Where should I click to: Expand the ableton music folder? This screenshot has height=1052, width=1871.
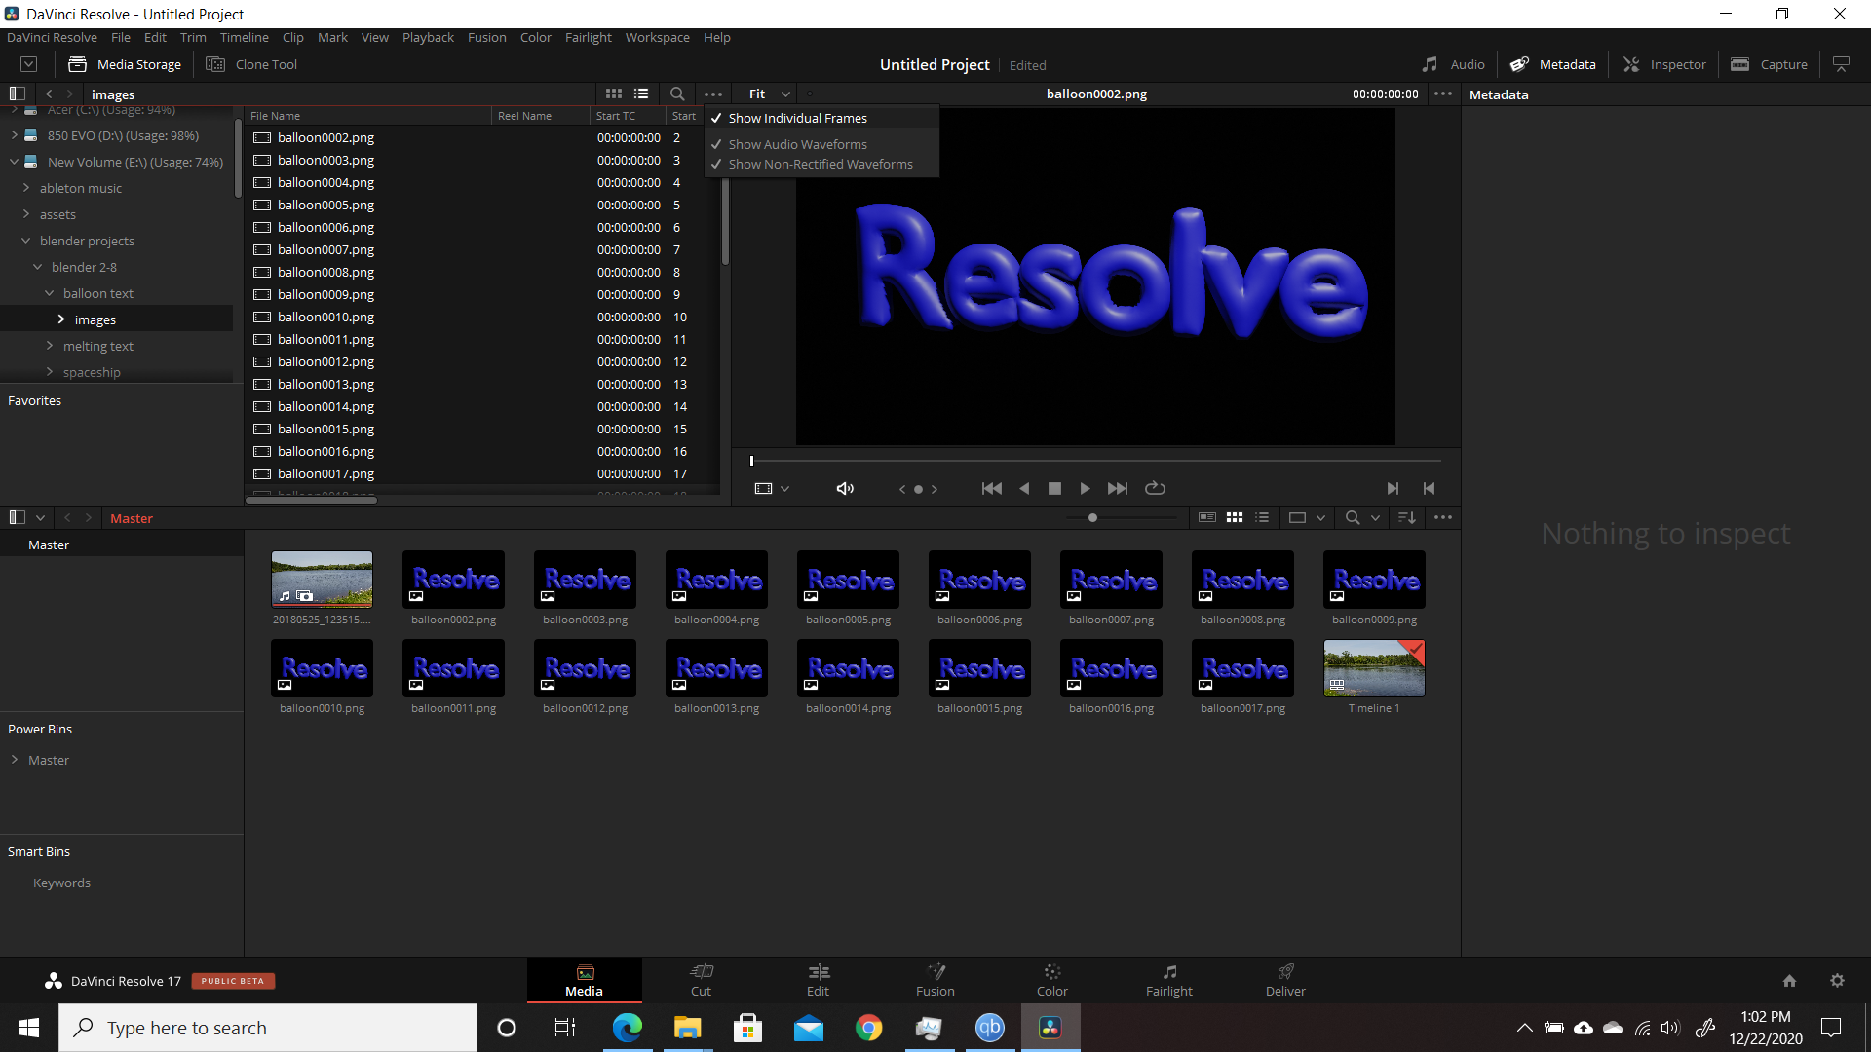pos(26,188)
